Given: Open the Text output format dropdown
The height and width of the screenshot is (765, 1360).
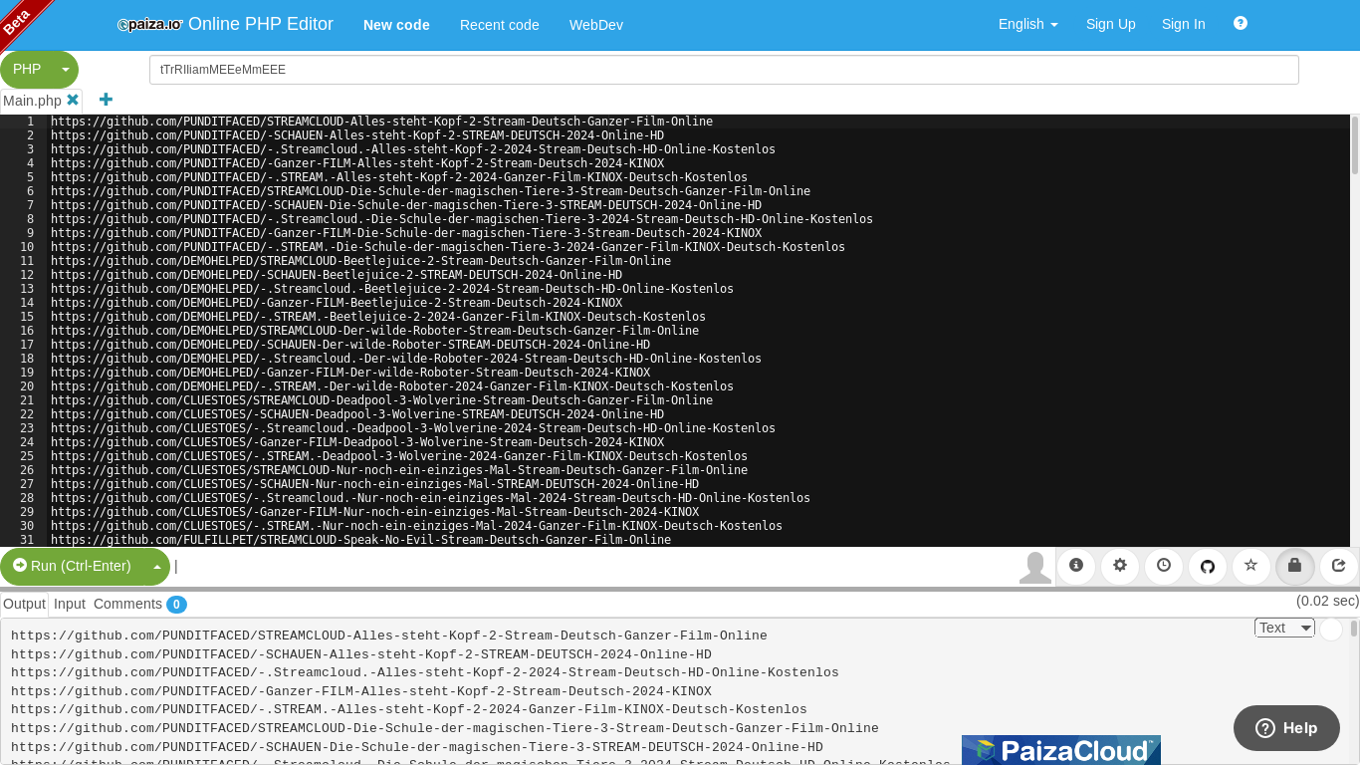Looking at the screenshot, I should [1284, 628].
